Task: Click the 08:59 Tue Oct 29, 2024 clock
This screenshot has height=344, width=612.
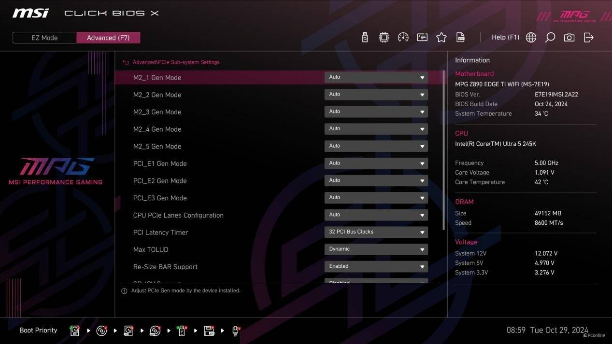Action: (547, 330)
